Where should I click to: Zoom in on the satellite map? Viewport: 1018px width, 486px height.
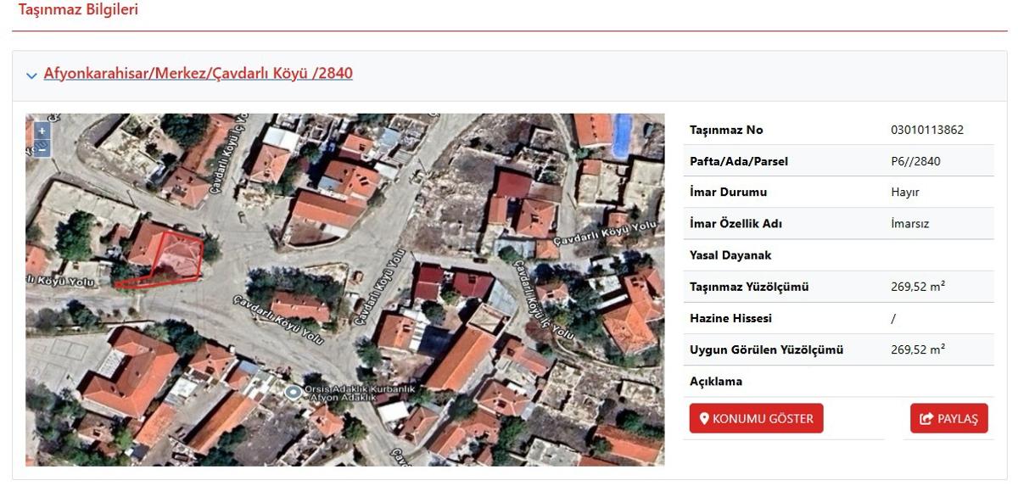pos(42,131)
